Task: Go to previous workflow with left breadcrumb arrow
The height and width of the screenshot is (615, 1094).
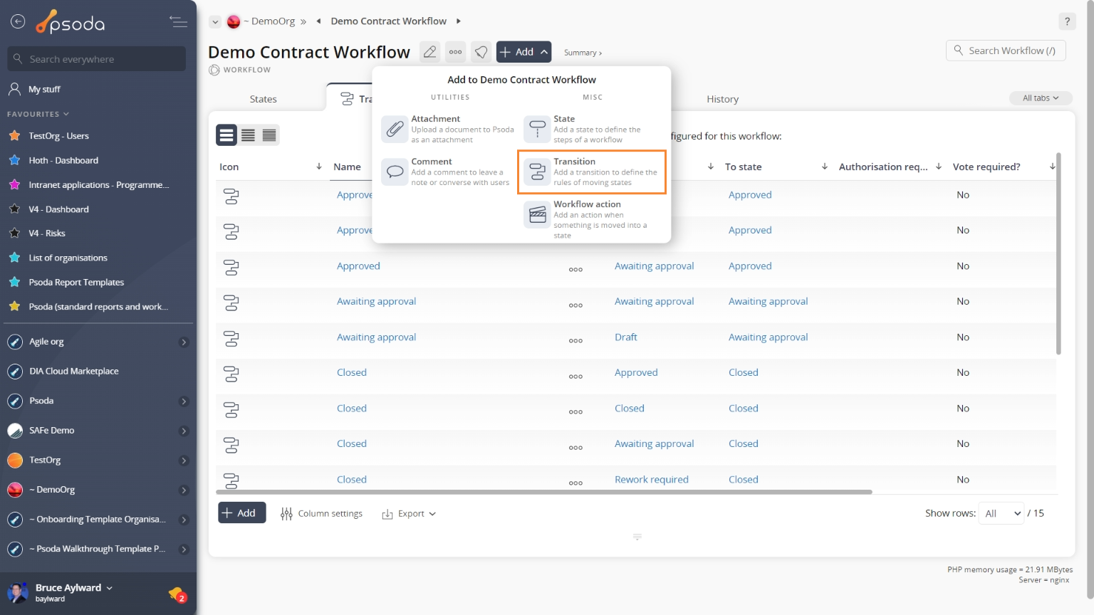Action: click(x=318, y=21)
